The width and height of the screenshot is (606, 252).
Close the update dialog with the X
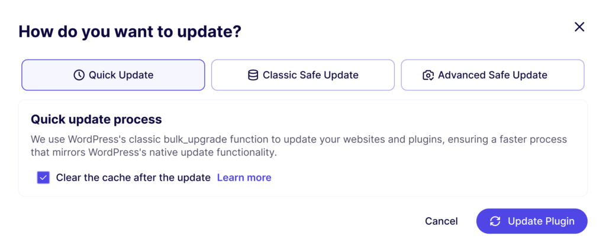click(x=579, y=27)
